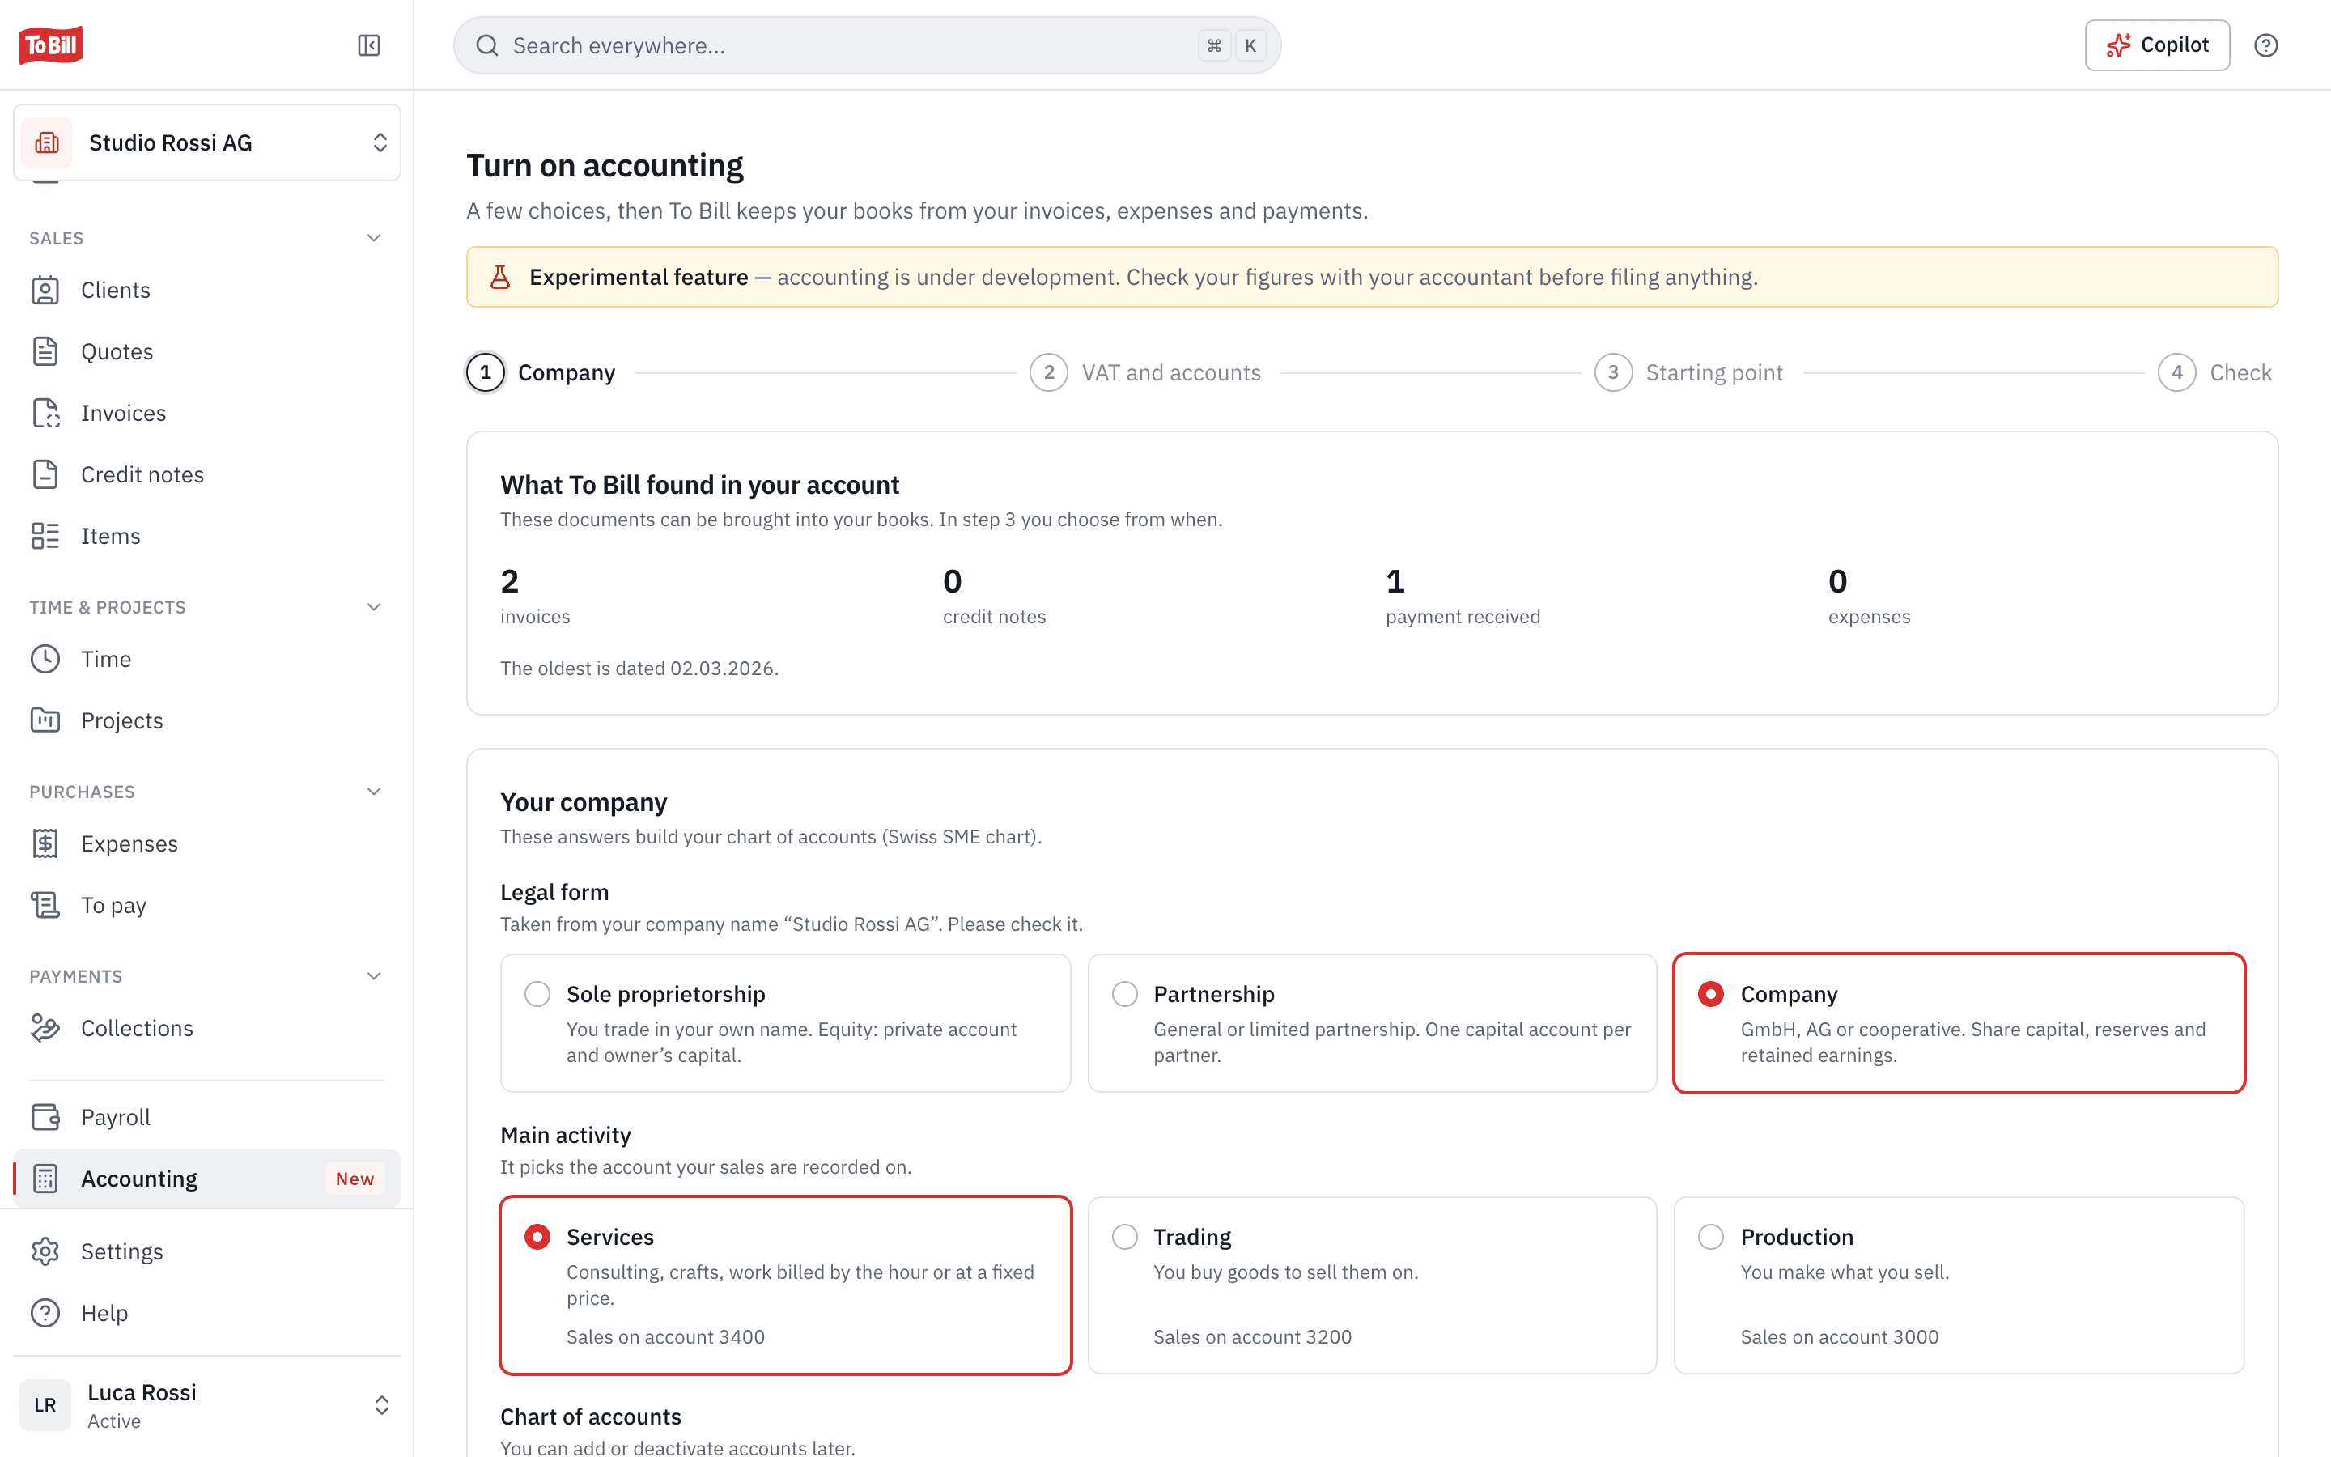Click the Quotes document icon
The image size is (2331, 1457).
(x=45, y=352)
